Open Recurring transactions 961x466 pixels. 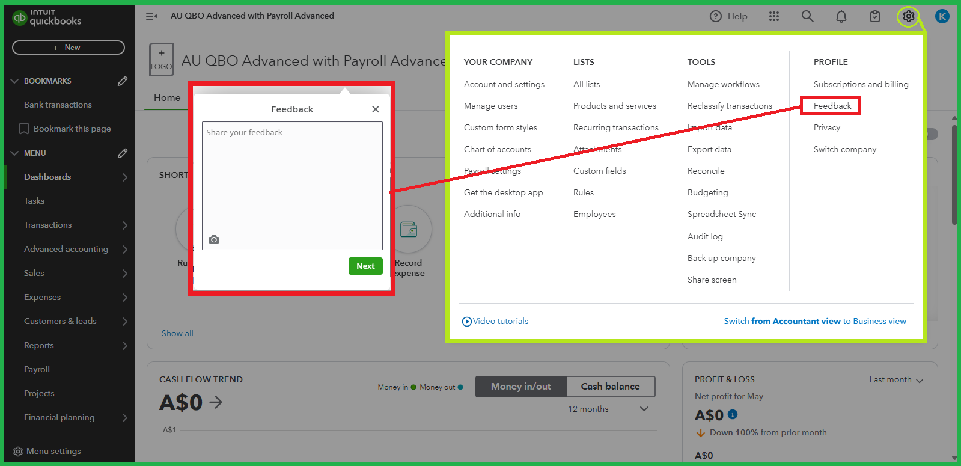[x=616, y=127]
